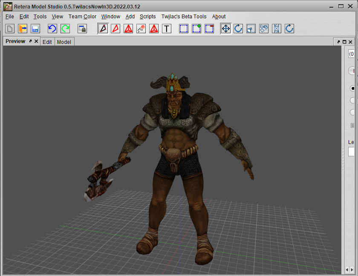
Task: Open the Twilac's Beta Tools menu
Action: (x=184, y=17)
